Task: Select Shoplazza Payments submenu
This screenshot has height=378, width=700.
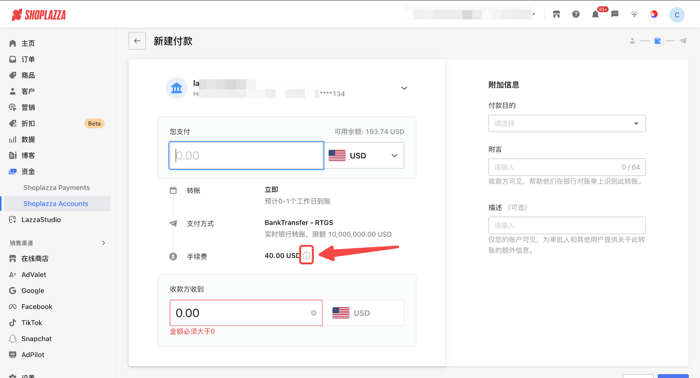Action: (56, 187)
